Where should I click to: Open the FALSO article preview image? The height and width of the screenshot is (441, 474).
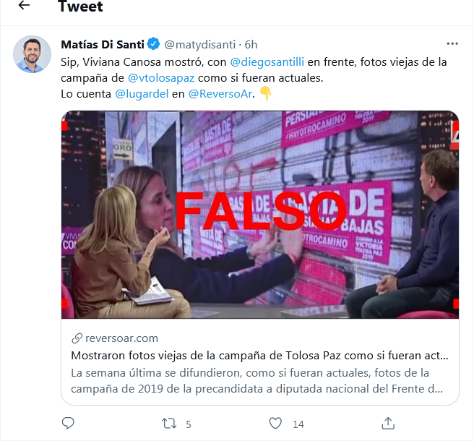pyautogui.click(x=260, y=215)
